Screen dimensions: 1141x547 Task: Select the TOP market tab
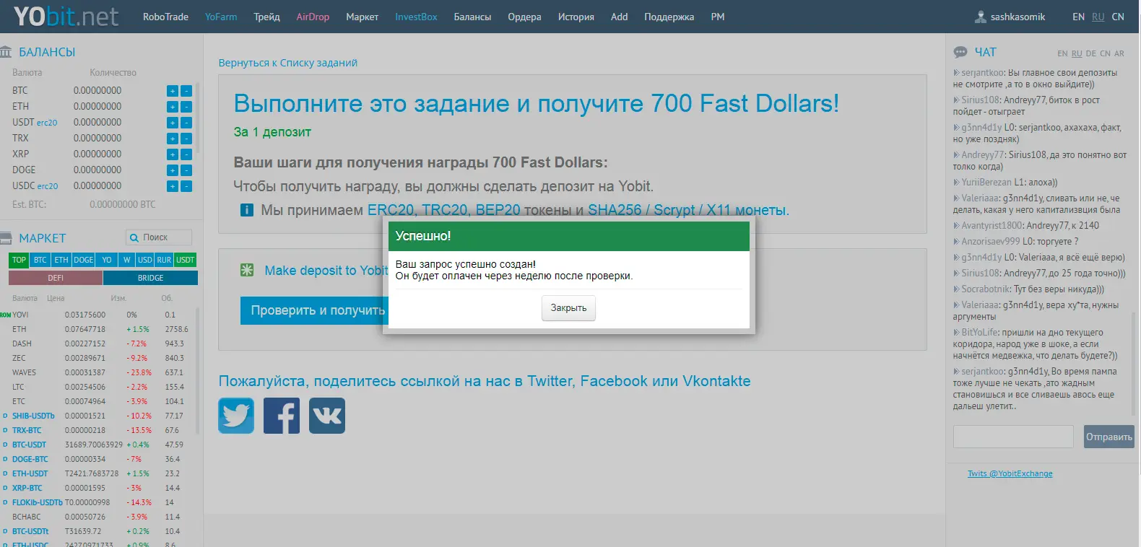(x=19, y=260)
